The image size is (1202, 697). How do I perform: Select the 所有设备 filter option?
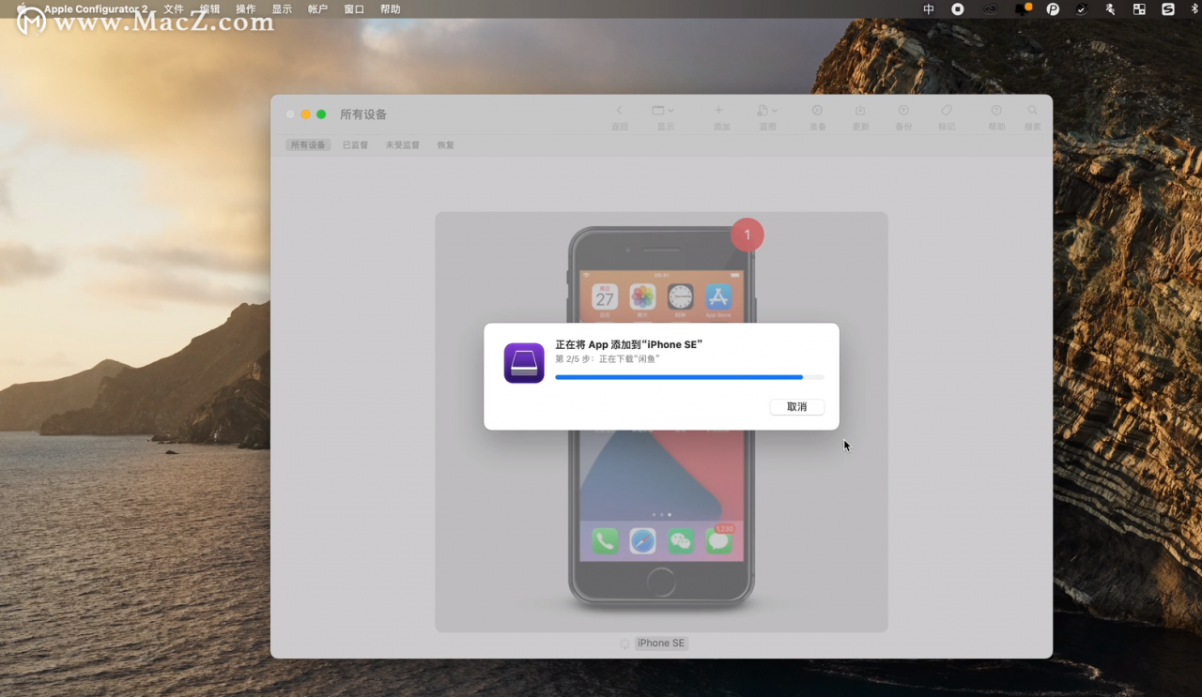[307, 144]
